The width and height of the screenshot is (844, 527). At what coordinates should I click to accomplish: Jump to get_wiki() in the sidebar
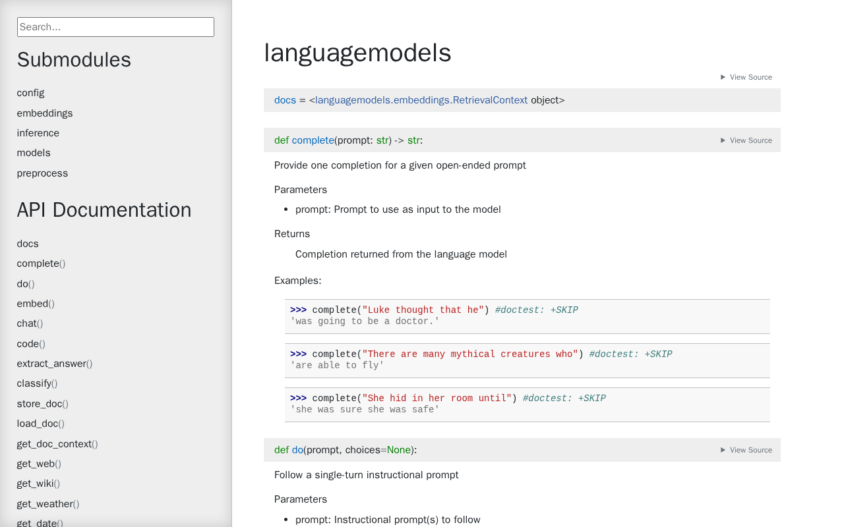(38, 484)
